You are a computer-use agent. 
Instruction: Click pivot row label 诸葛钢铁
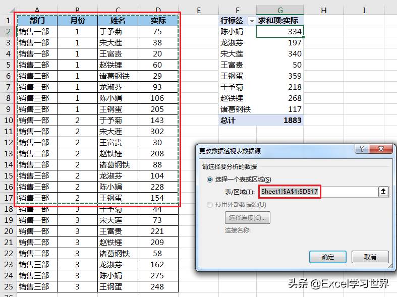click(238, 109)
